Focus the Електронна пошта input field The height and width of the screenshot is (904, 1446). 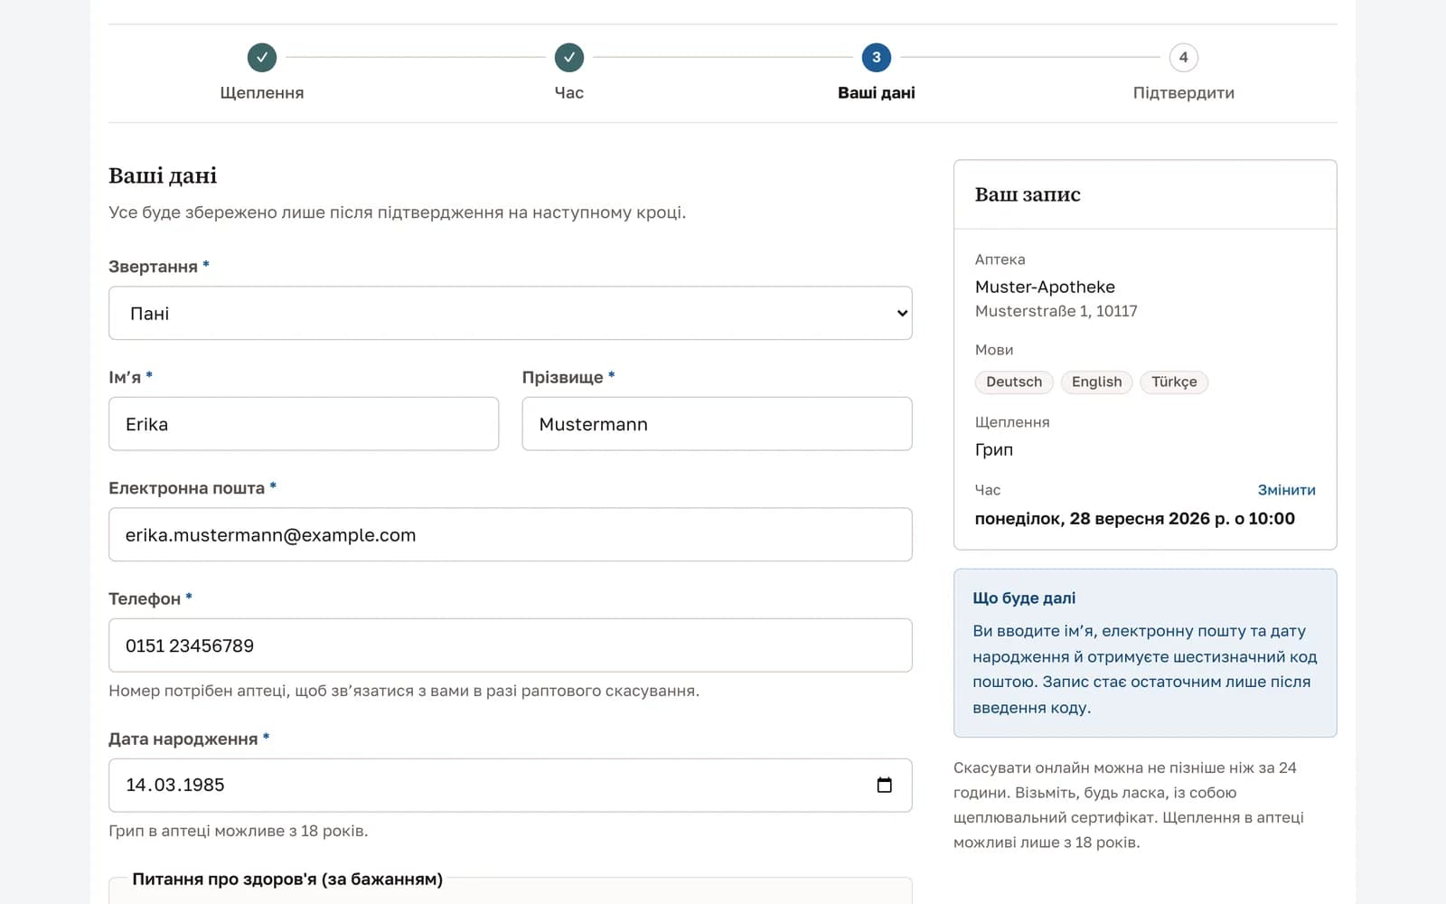tap(511, 534)
